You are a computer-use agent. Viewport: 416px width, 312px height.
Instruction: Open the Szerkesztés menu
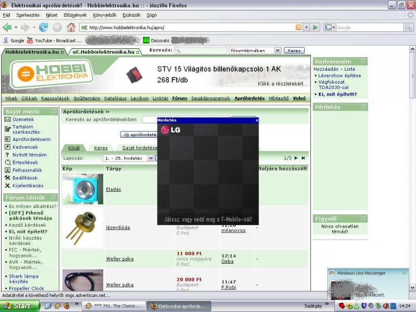[x=28, y=15]
